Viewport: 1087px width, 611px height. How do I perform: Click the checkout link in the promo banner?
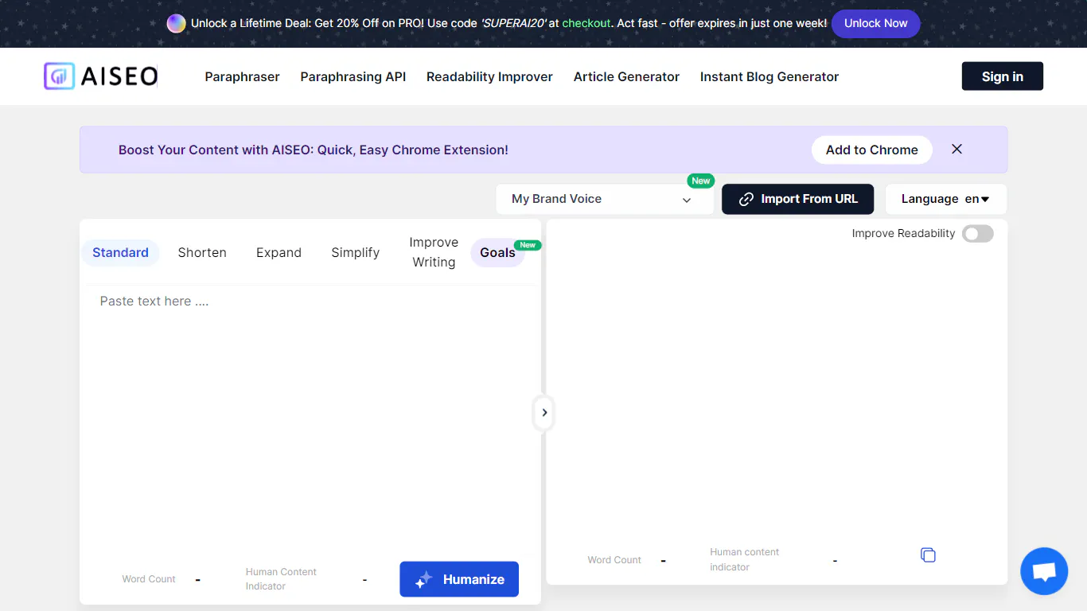[x=586, y=23]
